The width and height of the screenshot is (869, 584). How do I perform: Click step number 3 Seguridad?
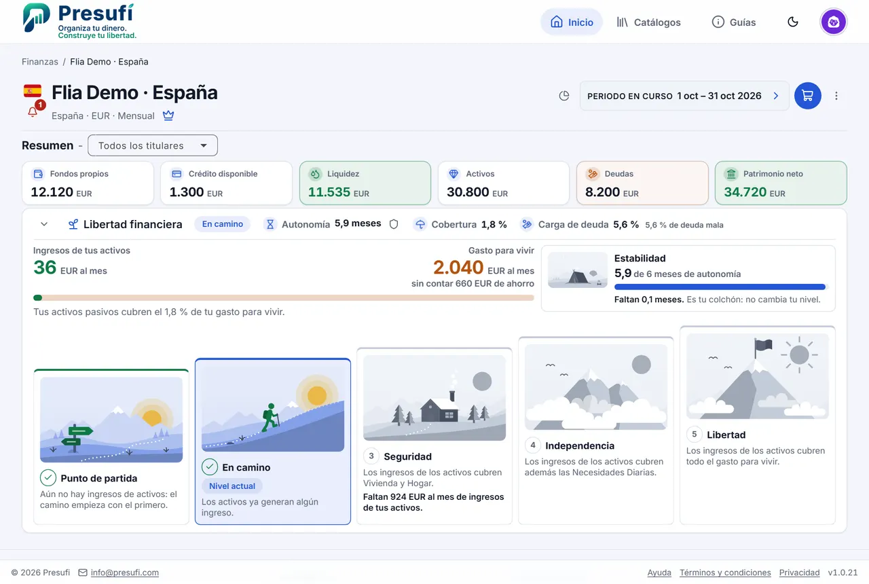tap(371, 456)
